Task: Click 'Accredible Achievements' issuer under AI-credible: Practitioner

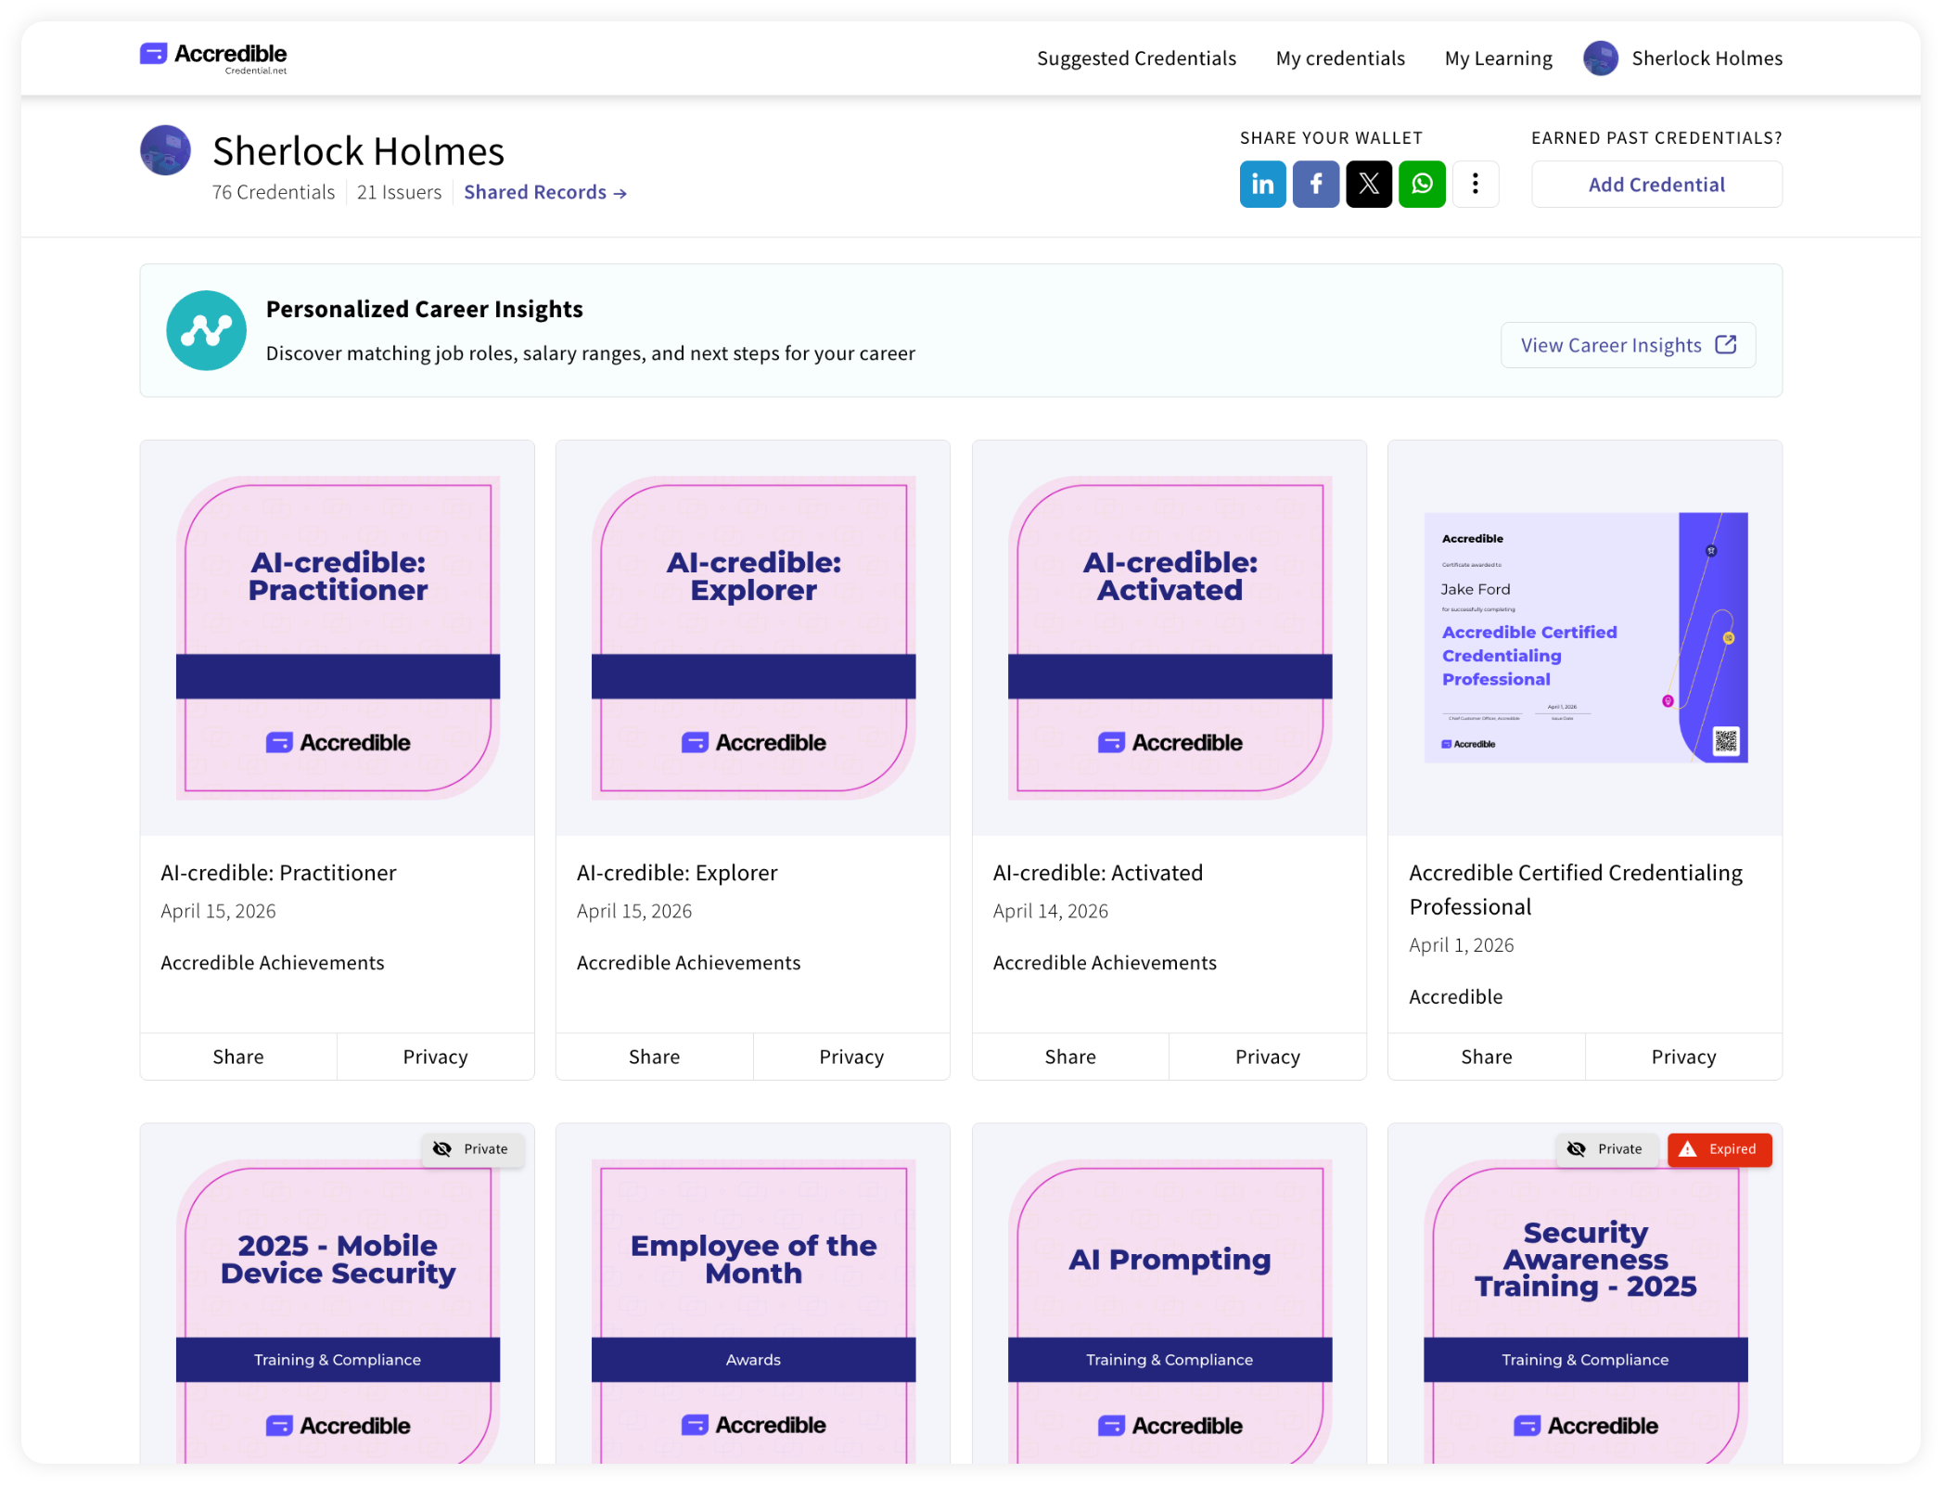Action: 273,963
